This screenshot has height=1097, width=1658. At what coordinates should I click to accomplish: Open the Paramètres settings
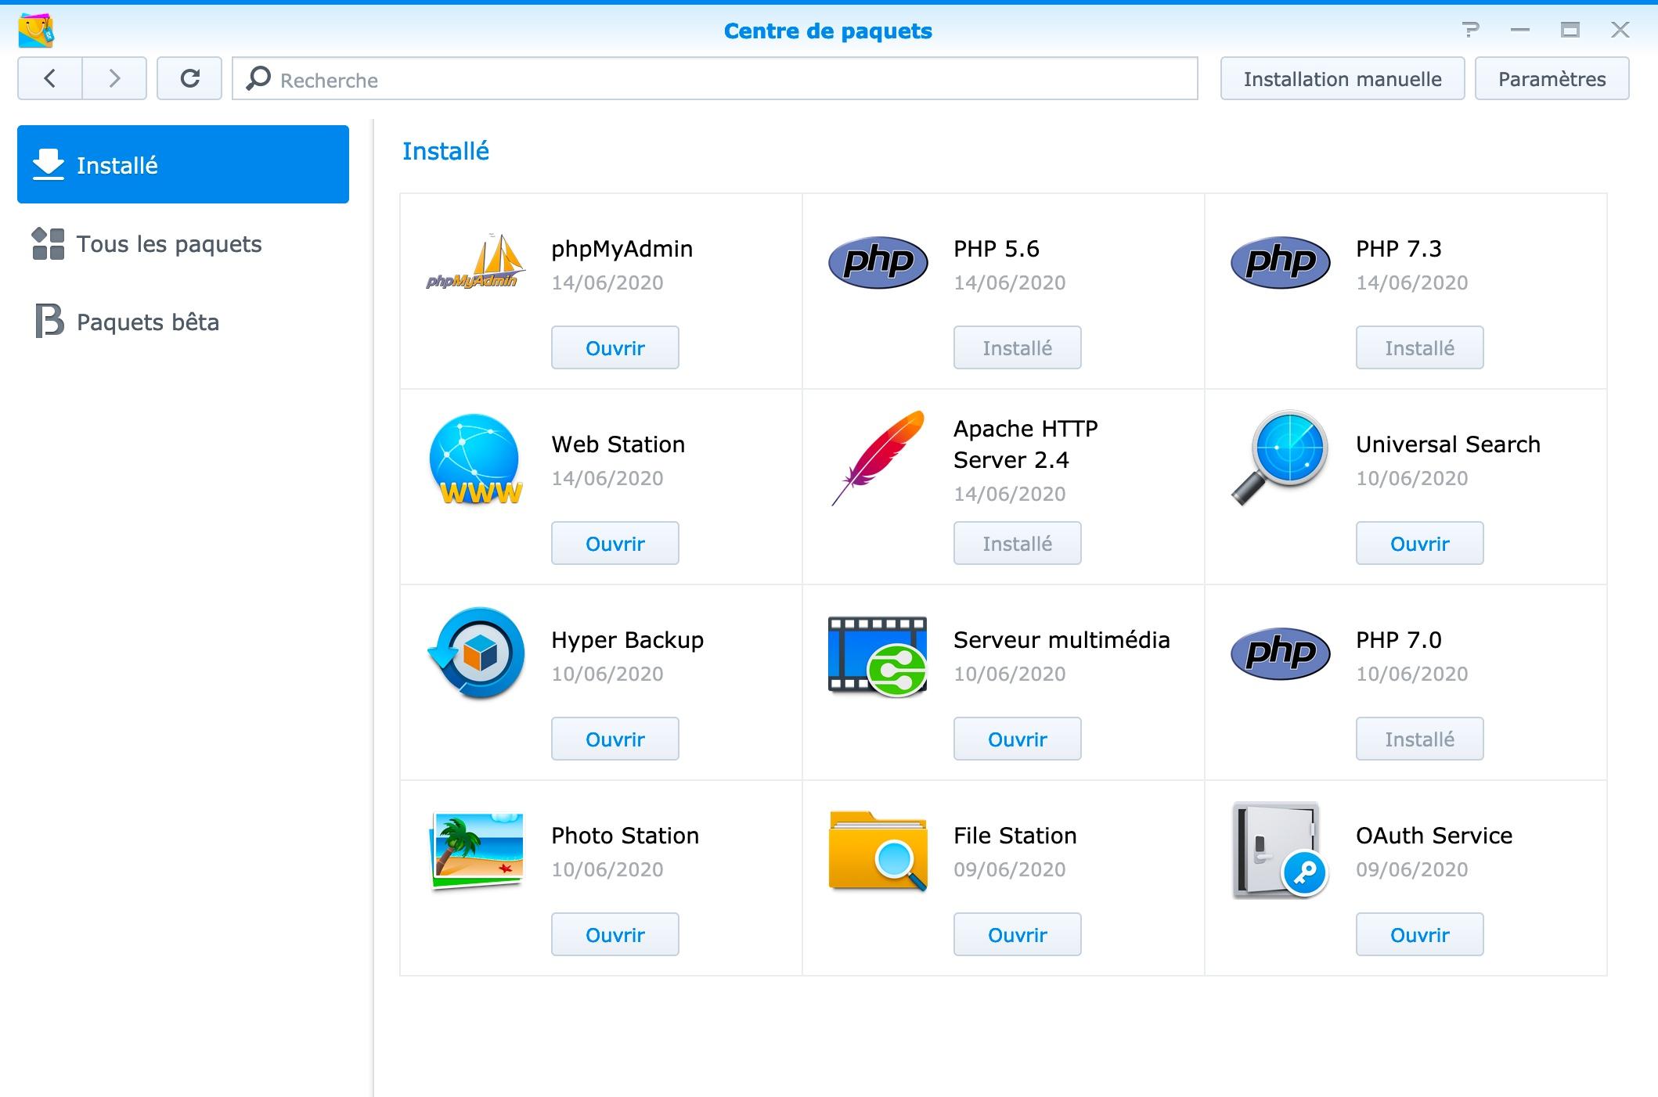click(1552, 79)
